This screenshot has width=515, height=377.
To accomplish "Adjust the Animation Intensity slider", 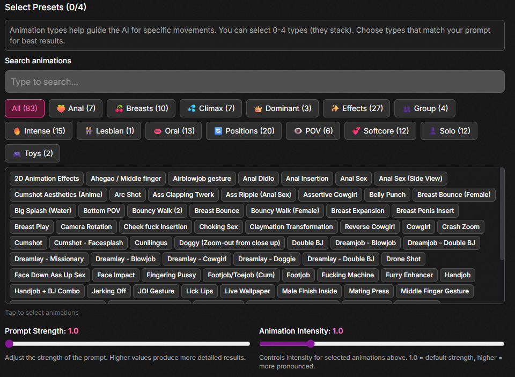I will (311, 344).
